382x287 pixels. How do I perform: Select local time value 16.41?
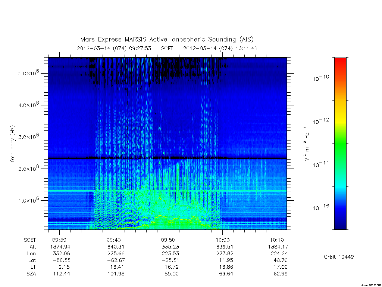(x=117, y=267)
